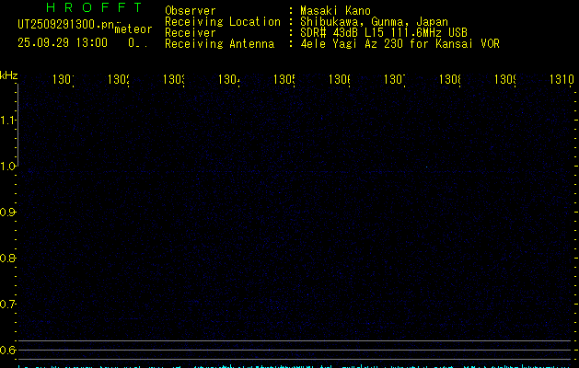Click the 0.6 kHz frequency tick
Viewport: 579px width, 368px height.
(x=8, y=351)
